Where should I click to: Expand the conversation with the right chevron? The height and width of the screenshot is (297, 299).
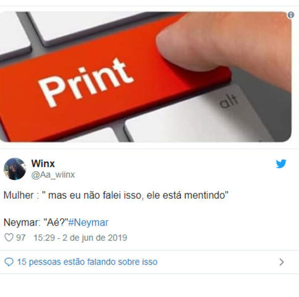click(x=282, y=262)
